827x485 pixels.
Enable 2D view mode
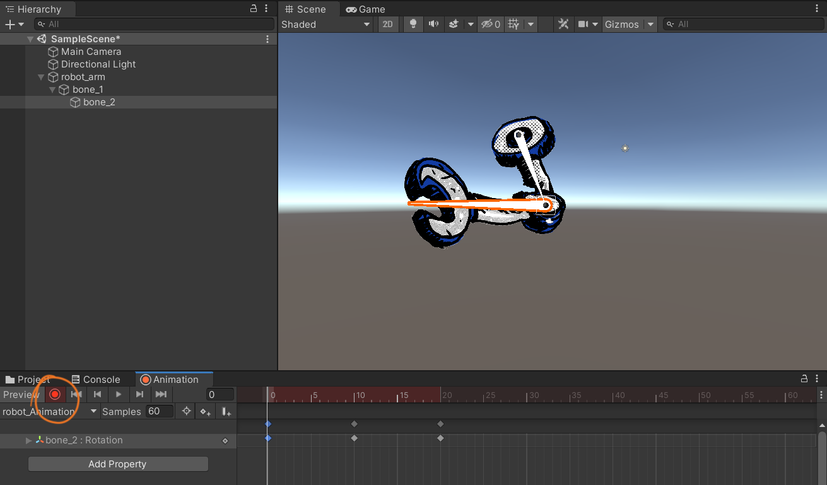[x=387, y=24]
